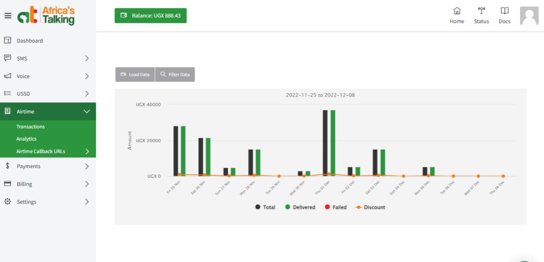Open the Filter Data dialog
The image size is (544, 262).
pyautogui.click(x=175, y=74)
